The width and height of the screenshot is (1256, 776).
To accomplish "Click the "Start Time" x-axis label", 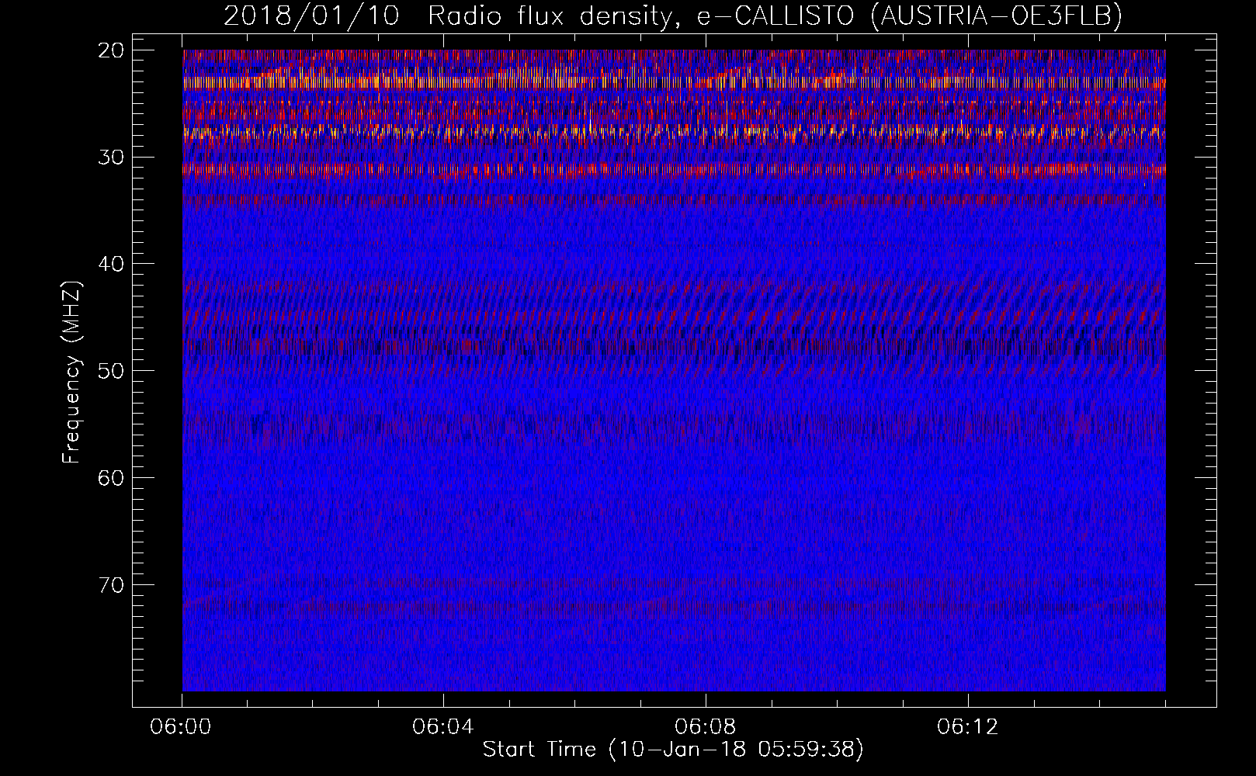I will [x=673, y=750].
